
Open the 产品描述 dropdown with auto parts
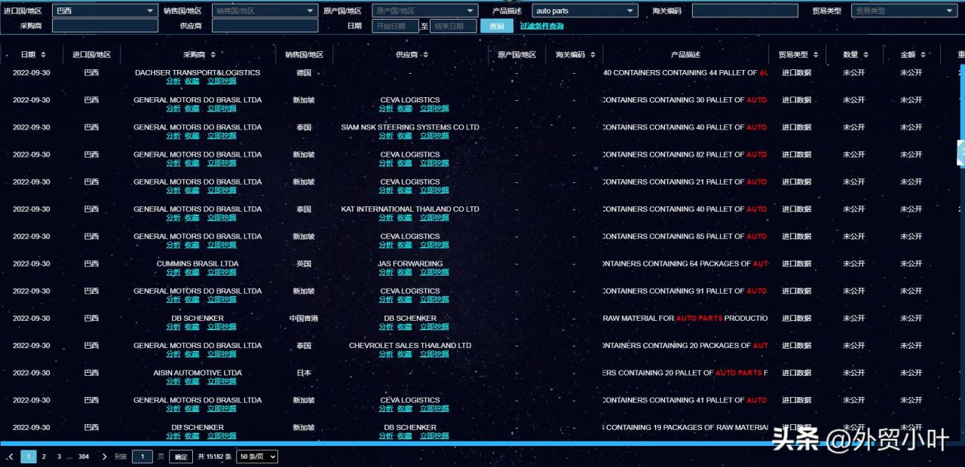tap(585, 11)
